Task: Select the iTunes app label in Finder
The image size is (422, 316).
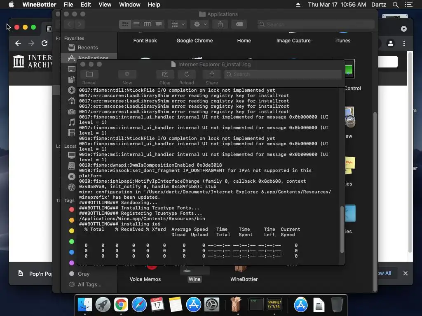Action: coord(343,41)
